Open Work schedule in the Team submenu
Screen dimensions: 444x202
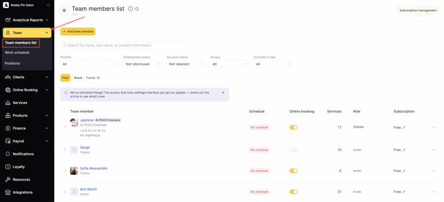pos(17,52)
